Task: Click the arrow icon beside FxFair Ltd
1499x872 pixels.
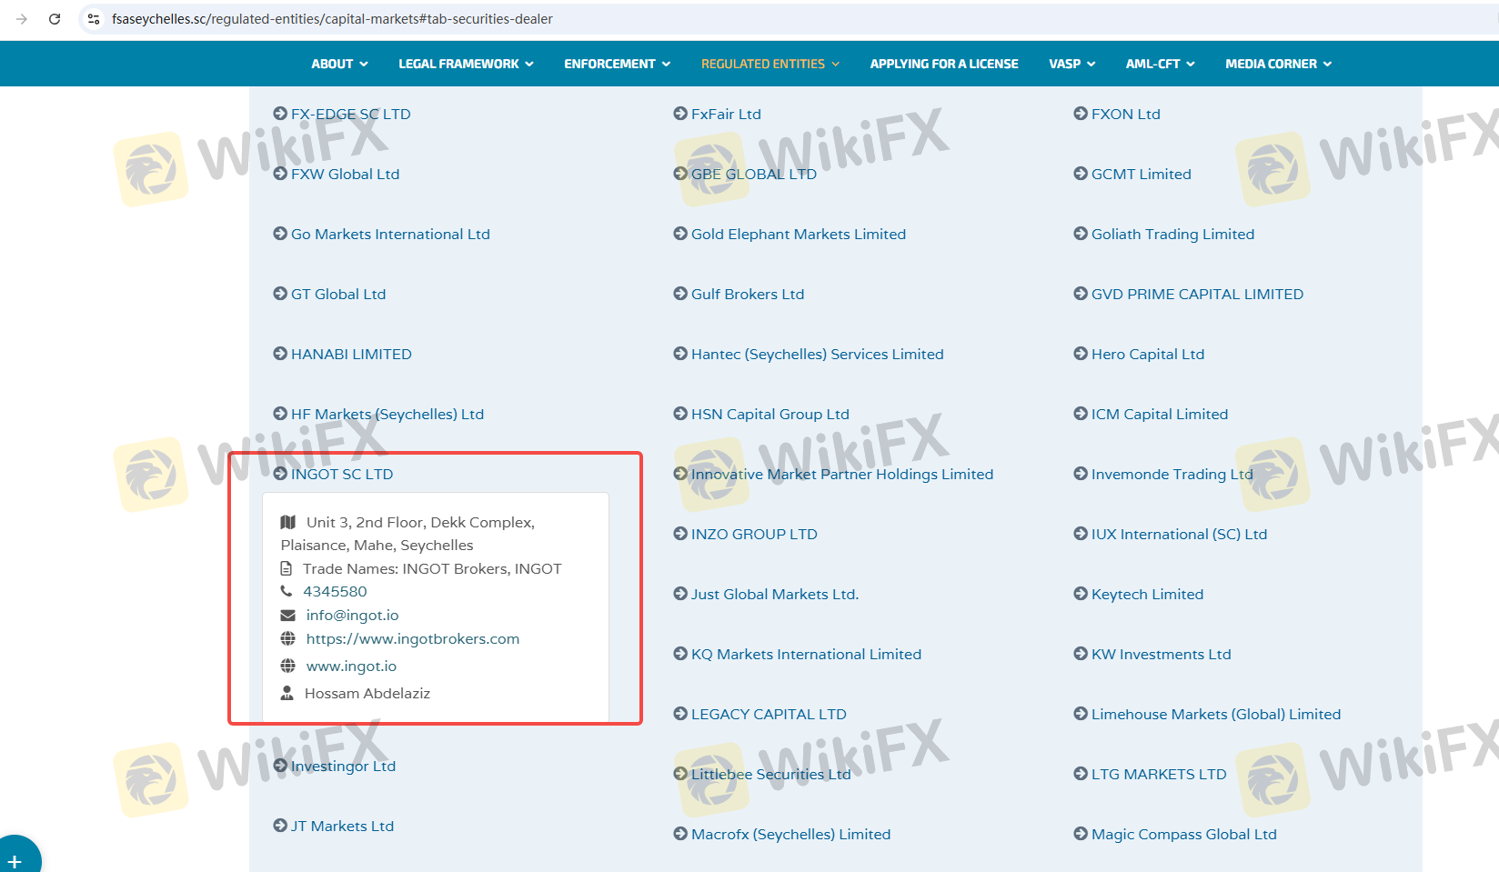Action: pyautogui.click(x=680, y=114)
